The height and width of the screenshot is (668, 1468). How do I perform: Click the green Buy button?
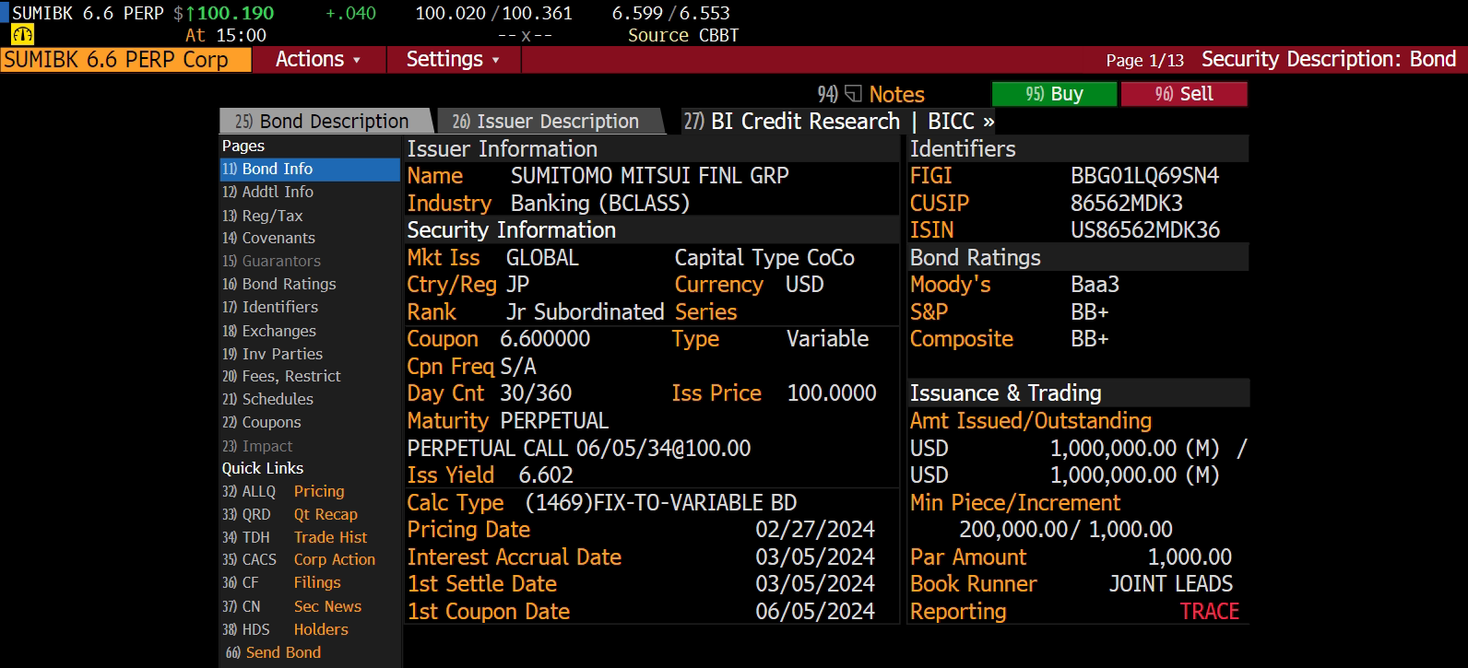click(1054, 94)
